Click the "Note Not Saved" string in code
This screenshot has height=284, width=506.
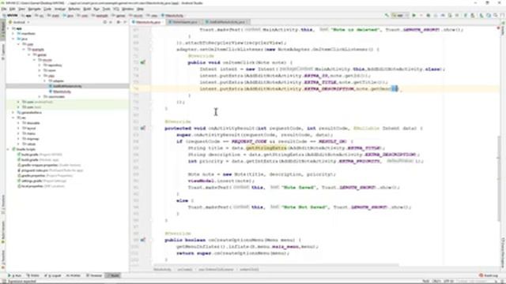click(304, 207)
